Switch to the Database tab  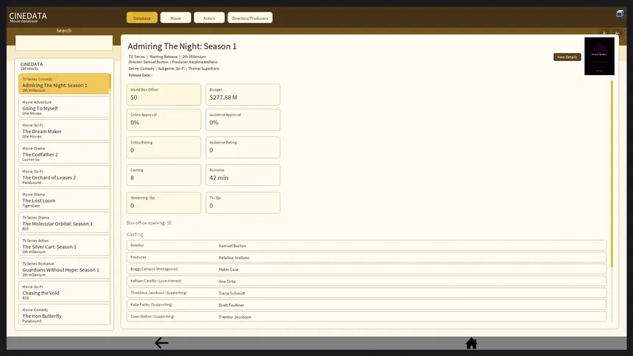click(x=142, y=18)
